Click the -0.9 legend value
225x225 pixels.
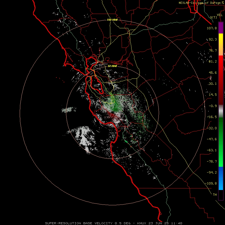click(x=213, y=106)
